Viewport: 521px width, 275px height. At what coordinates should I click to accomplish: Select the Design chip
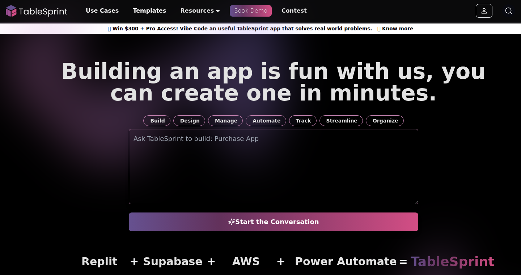[189, 121]
